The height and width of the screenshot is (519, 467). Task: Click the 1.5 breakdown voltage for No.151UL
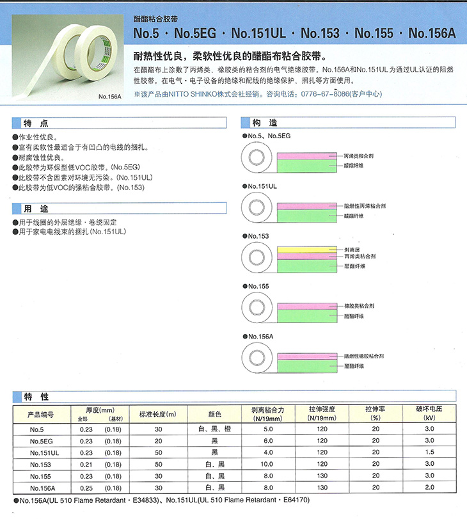430,452
